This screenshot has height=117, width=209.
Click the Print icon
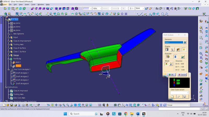pyautogui.click(x=15, y=105)
